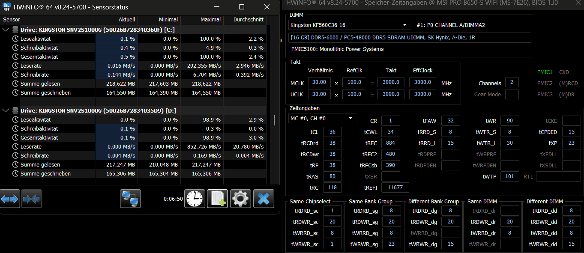Screen dimensions: 584x253
Task: Click the PMIC5100: Monolithic Power Systems text
Action: coord(338,49)
